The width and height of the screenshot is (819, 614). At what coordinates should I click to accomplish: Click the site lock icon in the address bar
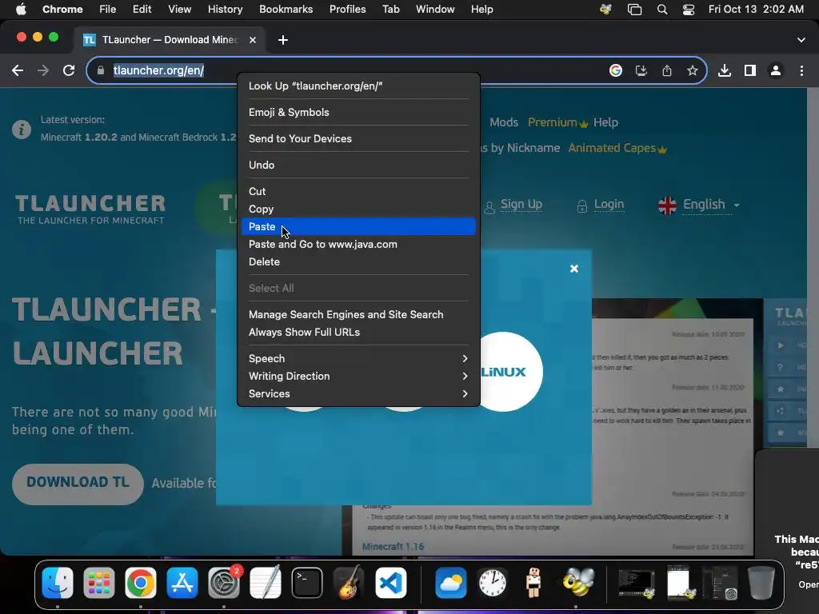(x=101, y=70)
